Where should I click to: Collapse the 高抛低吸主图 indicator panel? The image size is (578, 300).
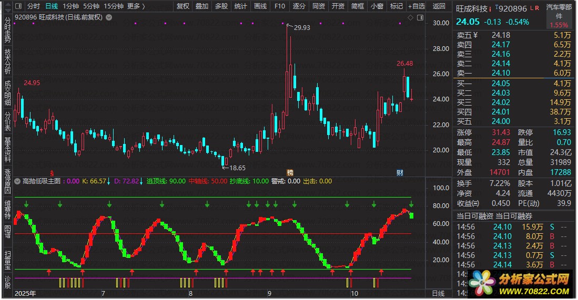[17, 181]
